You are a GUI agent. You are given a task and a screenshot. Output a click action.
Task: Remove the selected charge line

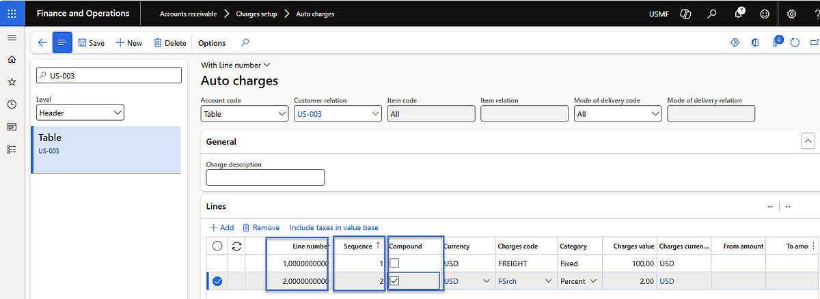click(x=261, y=227)
